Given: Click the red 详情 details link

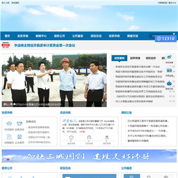Looking at the screenshot, I should pyautogui.click(x=82, y=132).
